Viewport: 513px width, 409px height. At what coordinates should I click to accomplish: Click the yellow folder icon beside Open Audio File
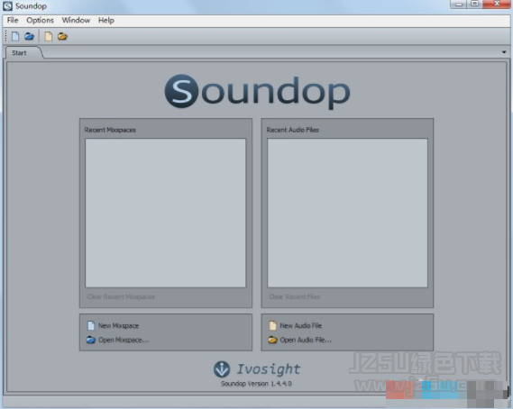272,340
